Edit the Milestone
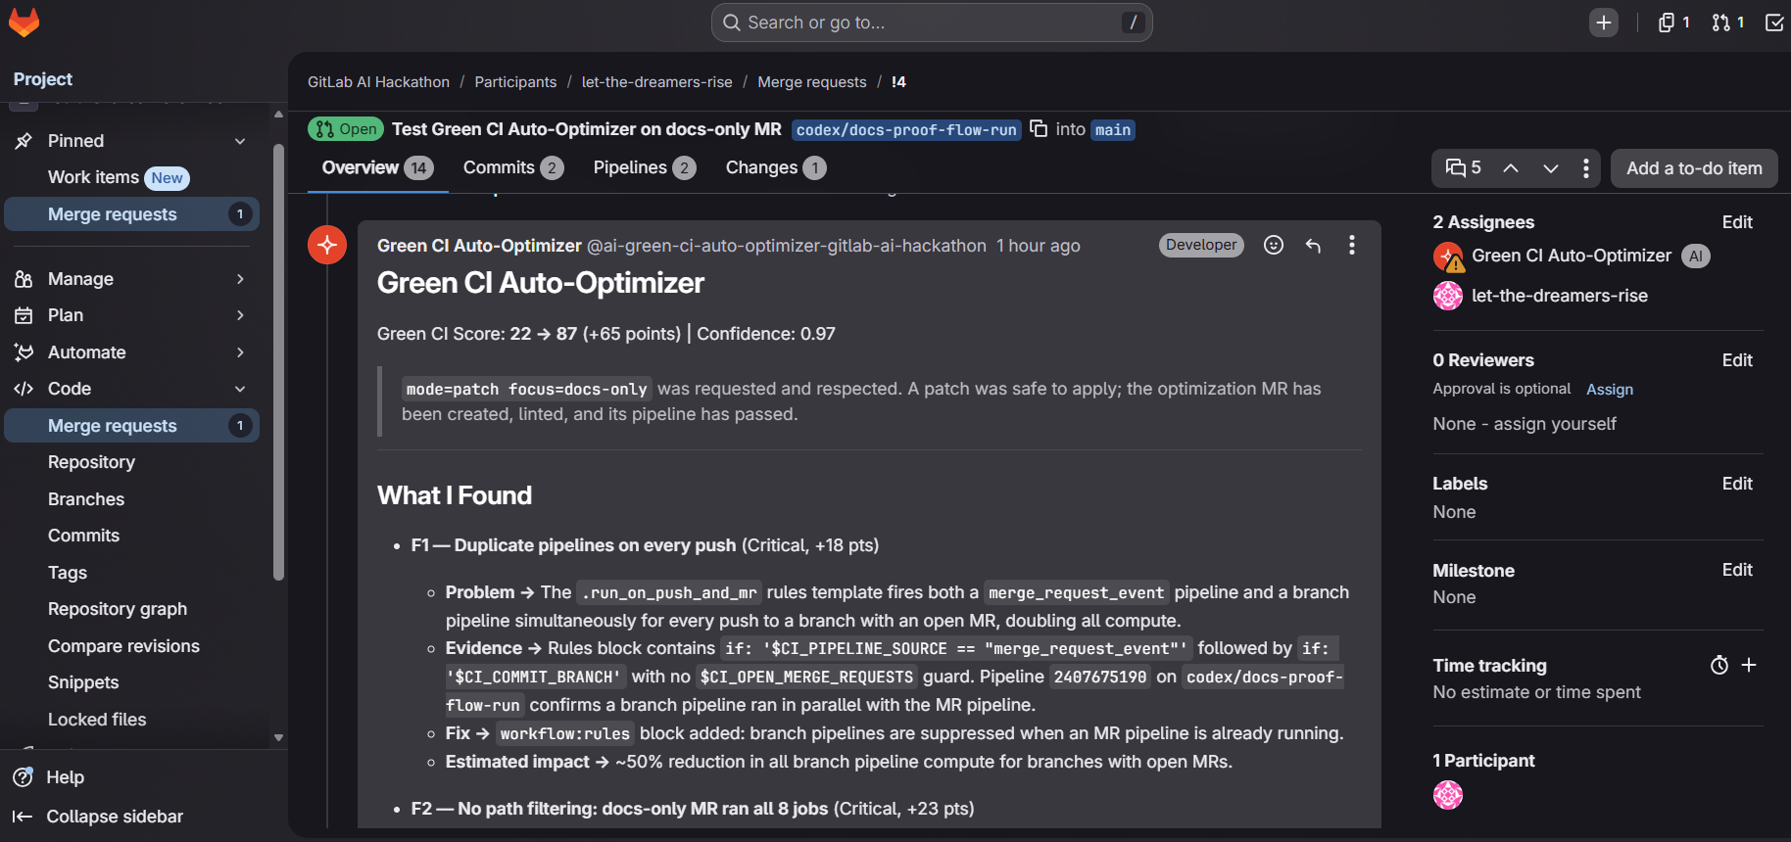The width and height of the screenshot is (1791, 842). coord(1737,570)
